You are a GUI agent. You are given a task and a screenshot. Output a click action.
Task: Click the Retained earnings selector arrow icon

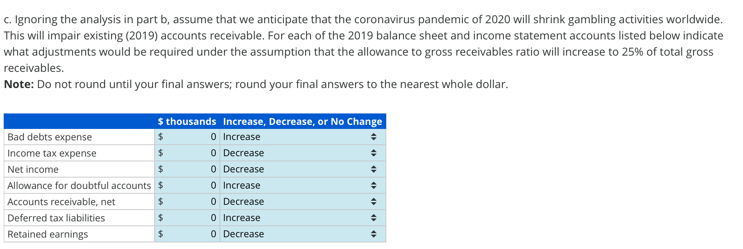point(373,234)
